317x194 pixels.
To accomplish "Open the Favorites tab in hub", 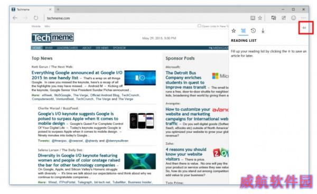I will [x=234, y=31].
